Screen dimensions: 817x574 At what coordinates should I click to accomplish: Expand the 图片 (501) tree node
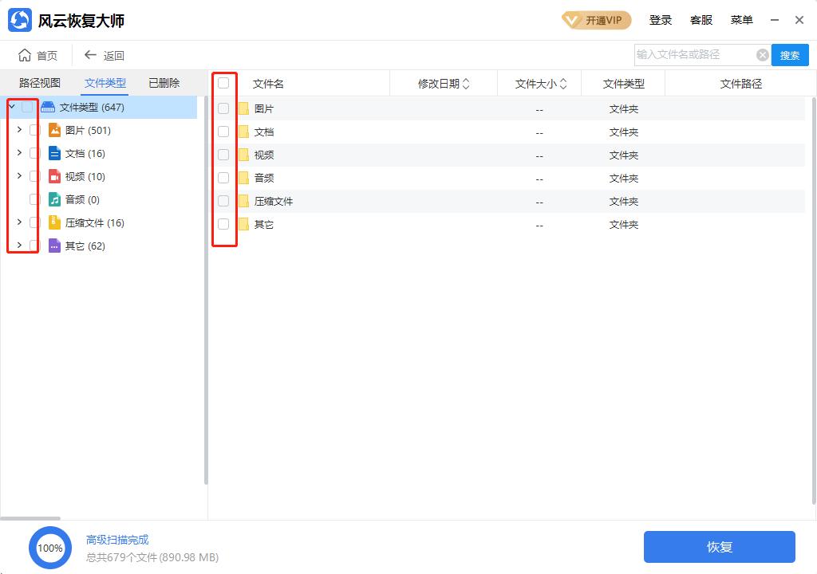coord(18,131)
